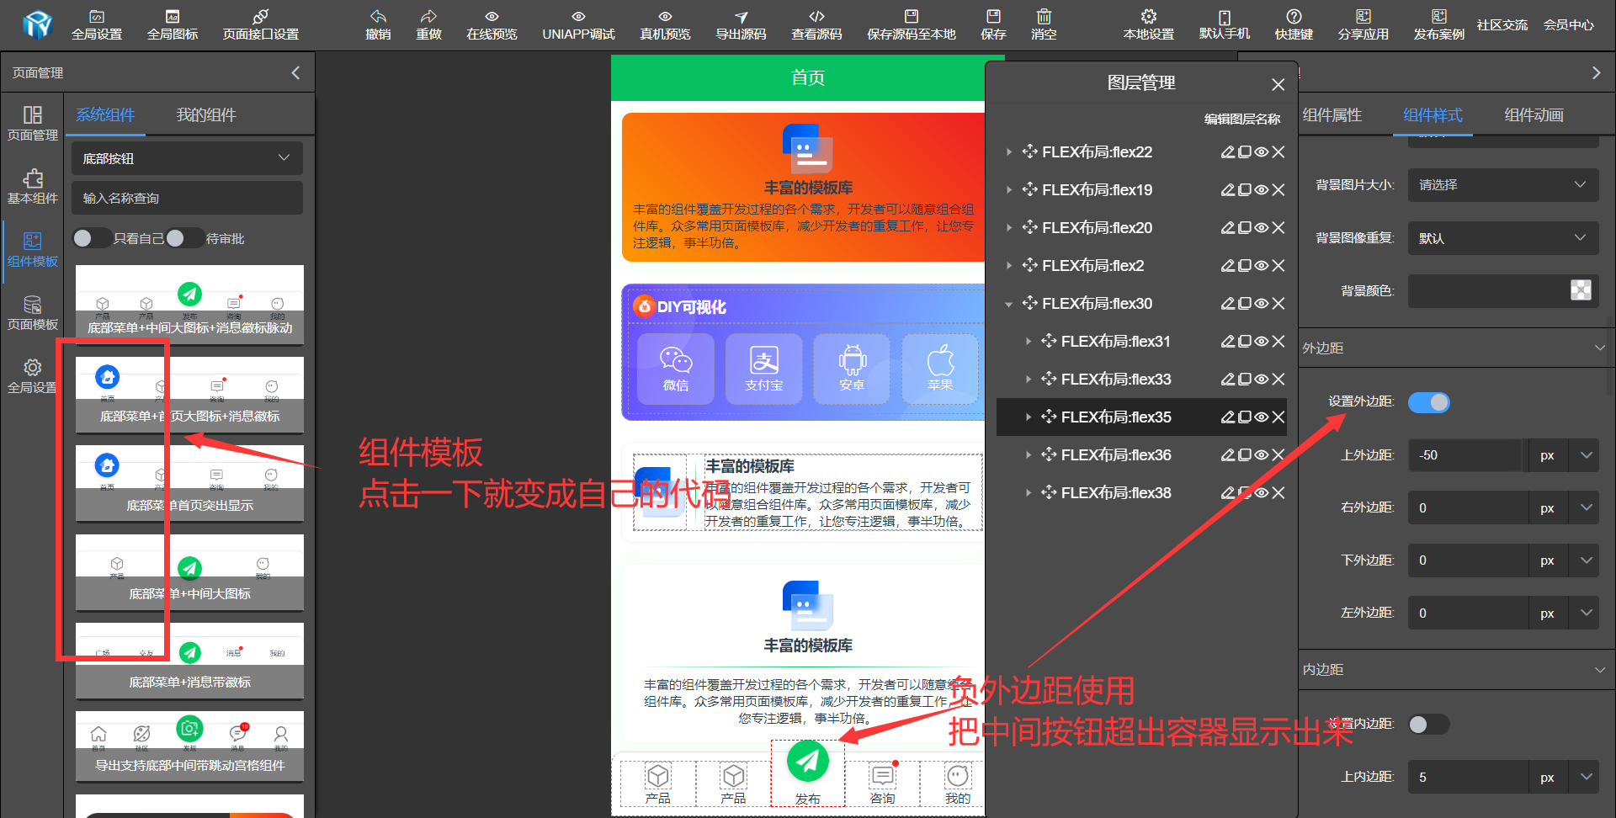Open 页面模板 in left sidebar

32,312
